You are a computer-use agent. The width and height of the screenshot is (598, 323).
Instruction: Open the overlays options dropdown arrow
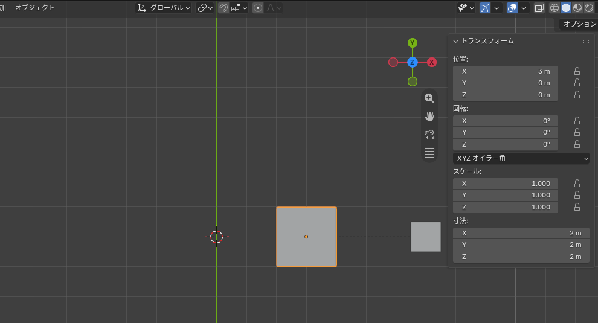tap(524, 8)
